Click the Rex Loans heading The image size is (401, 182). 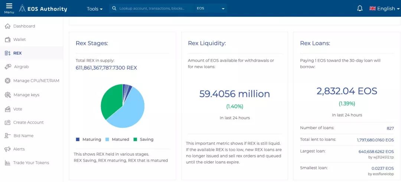click(x=315, y=43)
